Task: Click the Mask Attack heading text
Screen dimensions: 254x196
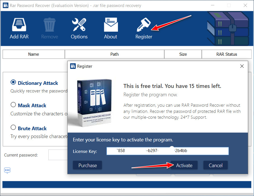Action: tap(32, 106)
